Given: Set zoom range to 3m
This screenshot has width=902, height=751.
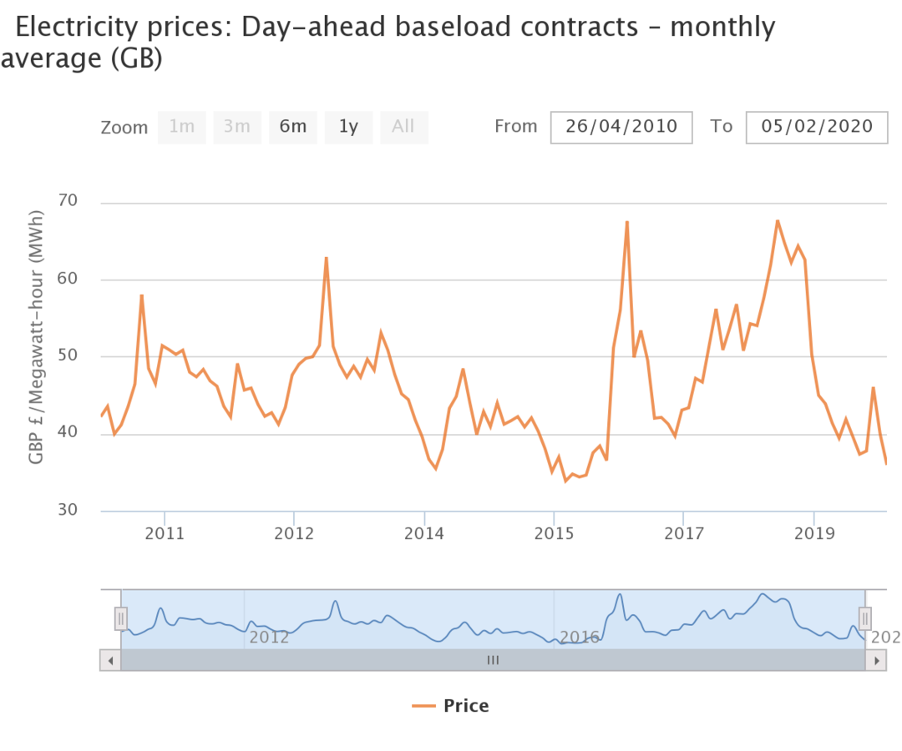Looking at the screenshot, I should coord(237,127).
